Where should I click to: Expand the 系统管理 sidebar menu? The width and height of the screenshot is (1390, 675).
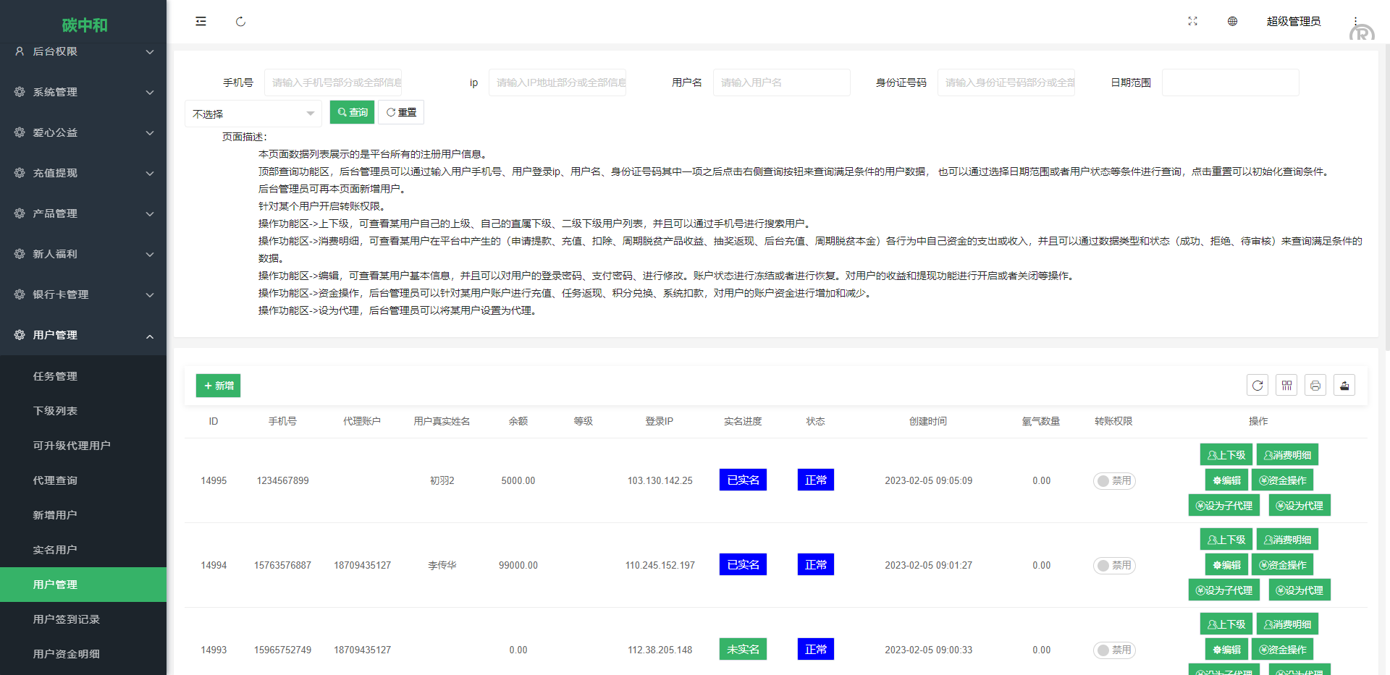tap(83, 92)
